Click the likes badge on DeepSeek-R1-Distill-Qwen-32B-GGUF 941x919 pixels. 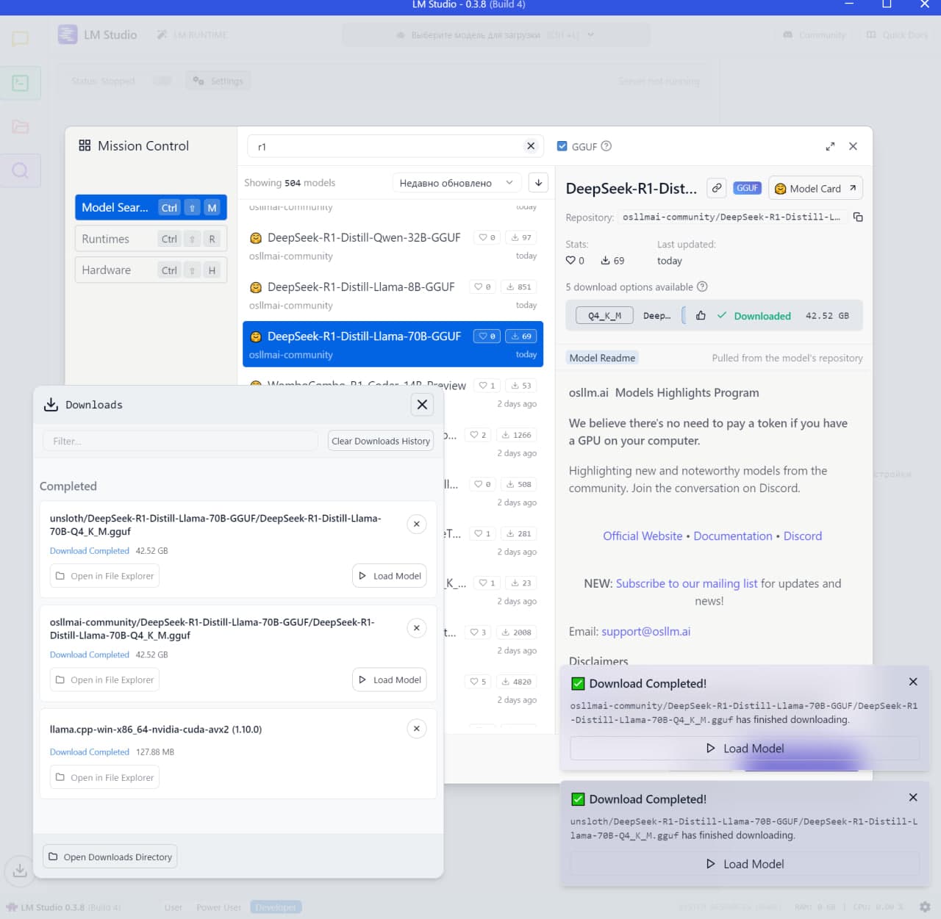(487, 237)
